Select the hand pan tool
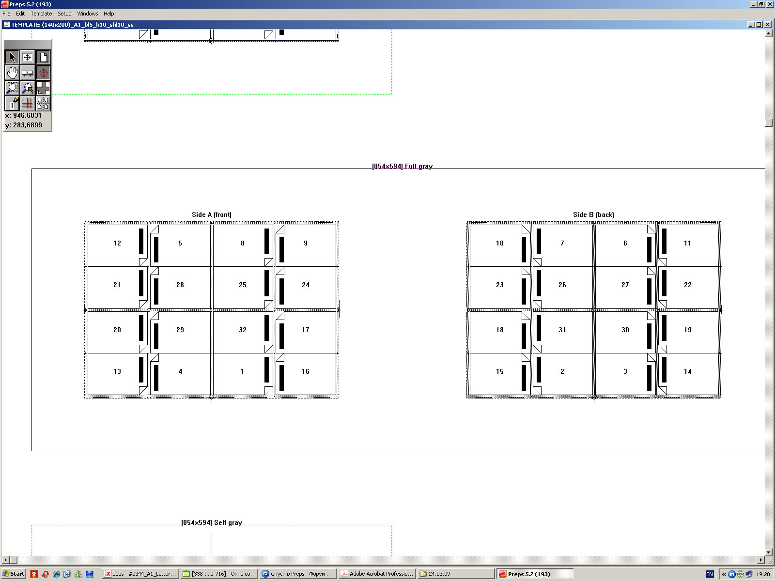The width and height of the screenshot is (775, 581). point(12,73)
